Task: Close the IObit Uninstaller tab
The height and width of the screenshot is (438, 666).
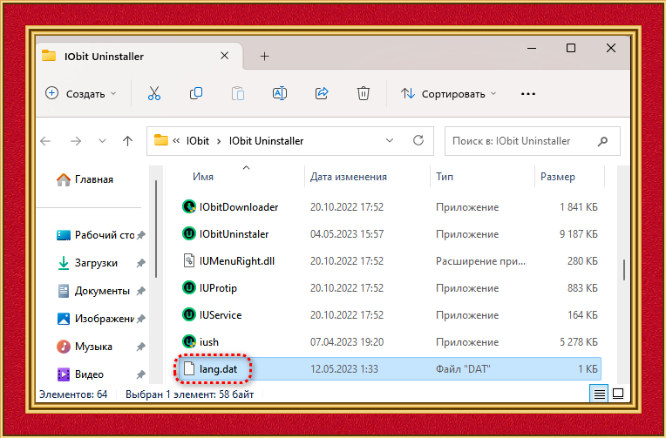Action: (225, 56)
